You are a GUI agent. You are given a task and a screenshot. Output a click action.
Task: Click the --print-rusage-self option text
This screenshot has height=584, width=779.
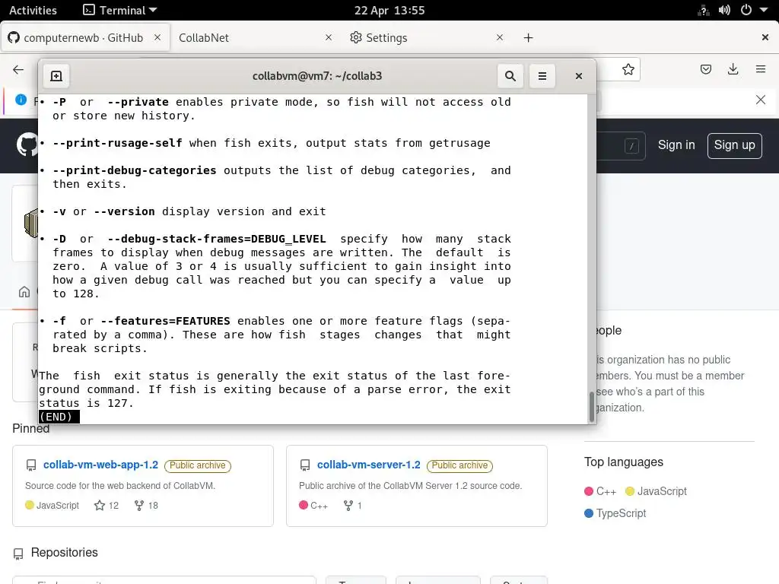tap(117, 143)
